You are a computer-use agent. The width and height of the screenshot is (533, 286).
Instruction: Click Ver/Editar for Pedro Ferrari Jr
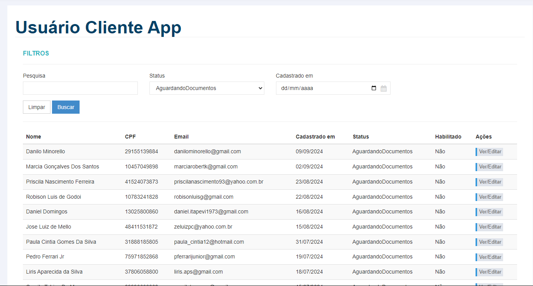point(490,257)
